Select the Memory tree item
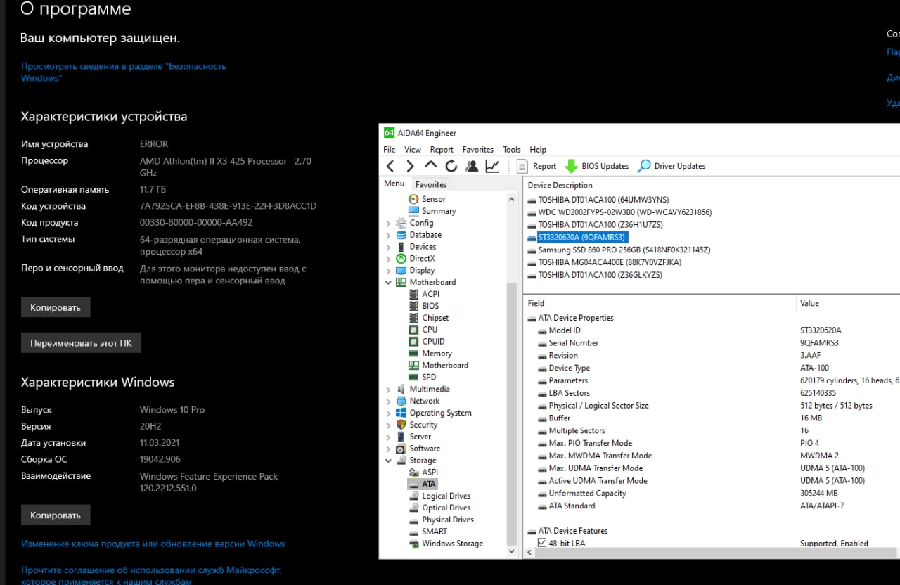This screenshot has width=900, height=585. pyautogui.click(x=430, y=353)
